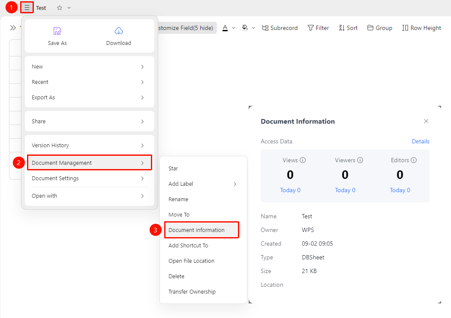The image size is (451, 318).
Task: Open the fill color dropdown arrow
Action: (253, 28)
